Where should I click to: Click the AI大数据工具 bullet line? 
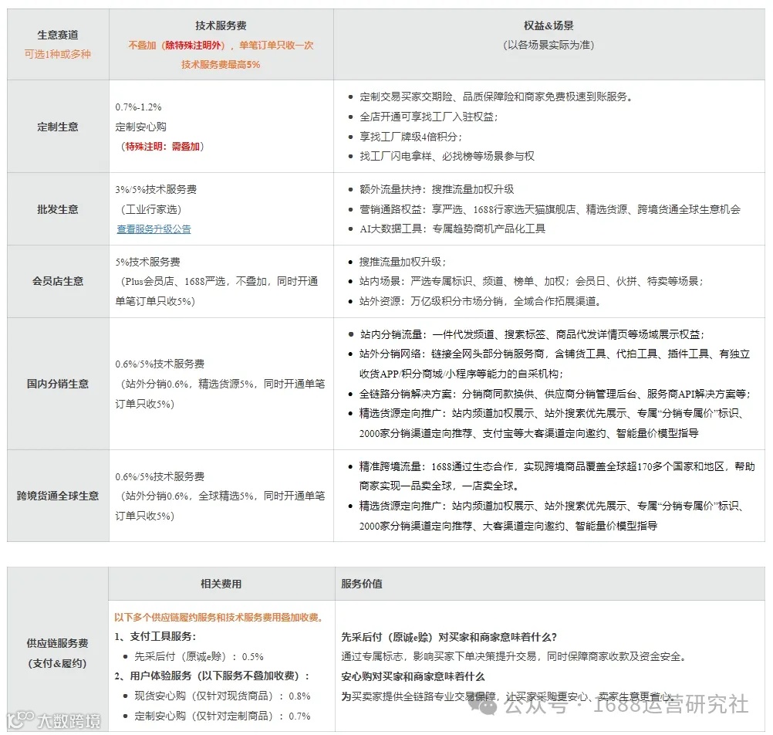pyautogui.click(x=453, y=229)
